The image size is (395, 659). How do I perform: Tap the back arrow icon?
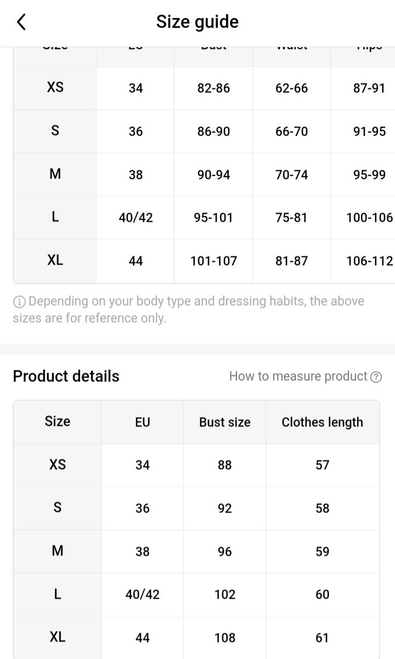pos(21,22)
